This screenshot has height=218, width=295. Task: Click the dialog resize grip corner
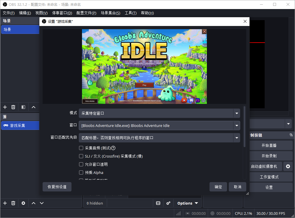click(247, 193)
